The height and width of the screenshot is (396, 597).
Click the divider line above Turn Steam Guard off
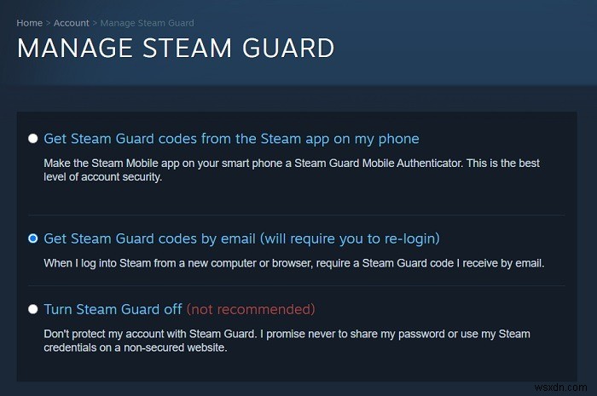coord(297,286)
